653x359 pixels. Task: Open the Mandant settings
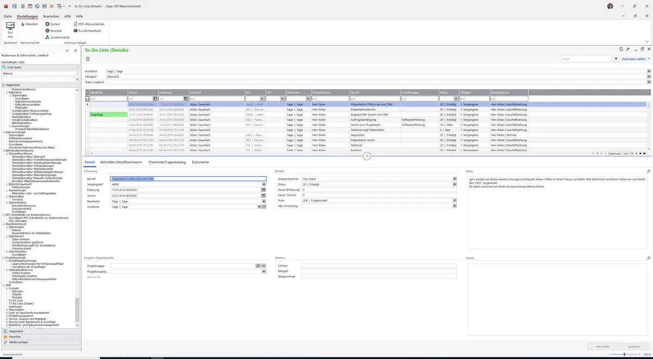coord(29,24)
